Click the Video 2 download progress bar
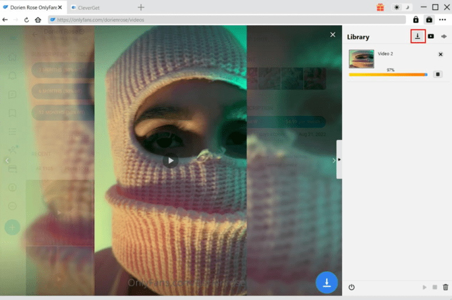 pyautogui.click(x=388, y=75)
